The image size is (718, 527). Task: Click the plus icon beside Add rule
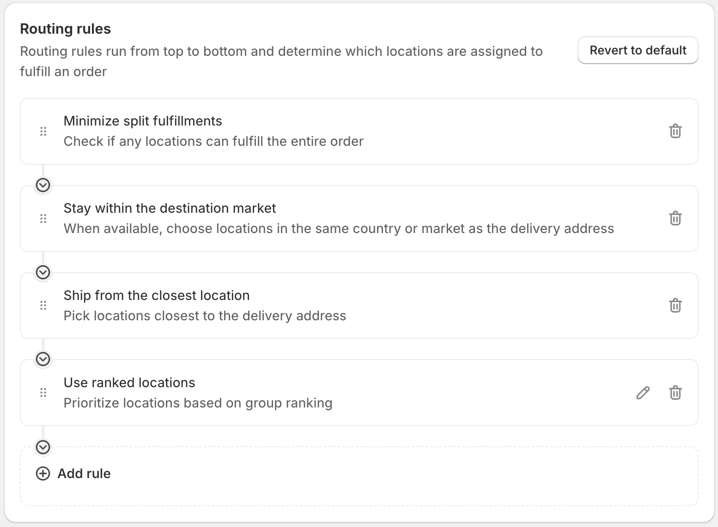(43, 473)
